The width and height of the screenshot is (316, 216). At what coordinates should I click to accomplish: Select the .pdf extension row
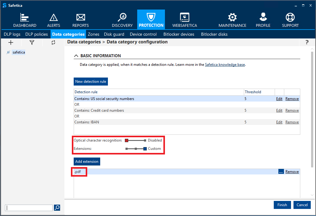[x=187, y=172]
